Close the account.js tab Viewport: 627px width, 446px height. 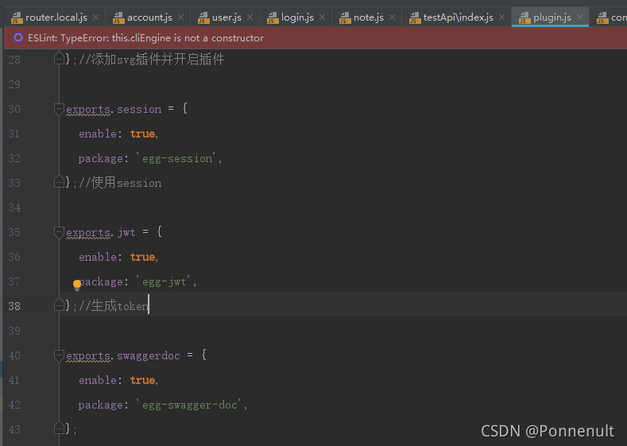coord(180,17)
